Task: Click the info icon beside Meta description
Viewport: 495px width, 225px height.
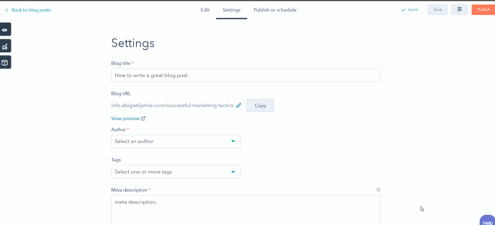Action: [378, 190]
